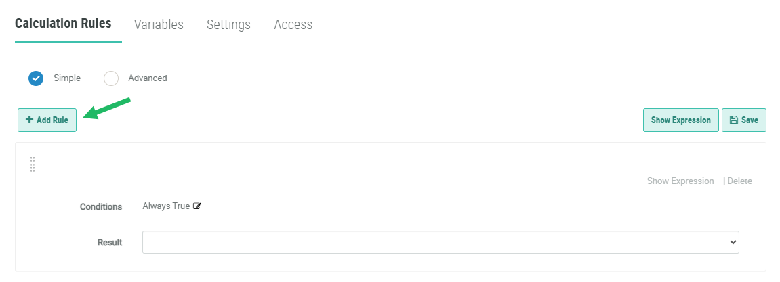Screen dimensions: 780x282
Task: Click the edit icon beside Always True
Action: 197,206
